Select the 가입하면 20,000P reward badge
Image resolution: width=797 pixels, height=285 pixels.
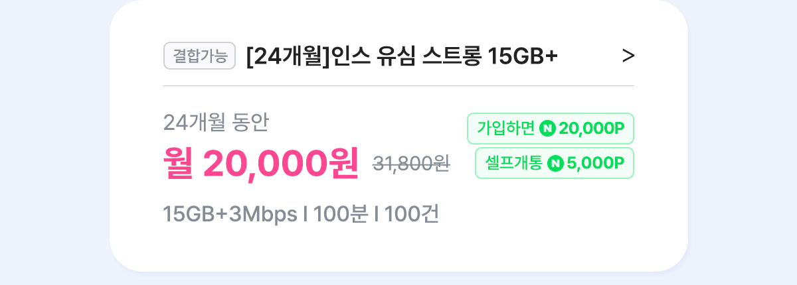coord(551,129)
